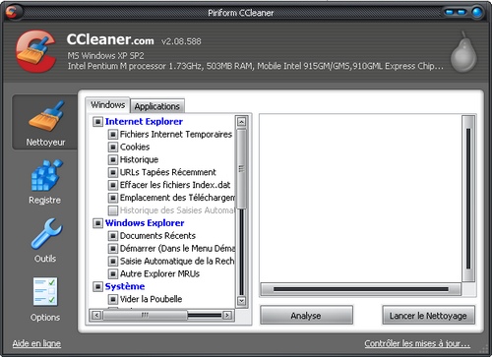Toggle the Système group checkbox

point(97,286)
